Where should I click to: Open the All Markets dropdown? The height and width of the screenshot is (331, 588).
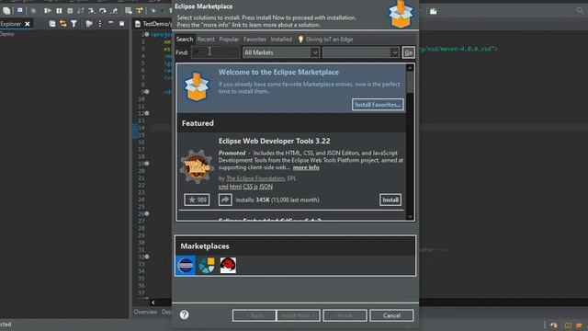(x=281, y=52)
